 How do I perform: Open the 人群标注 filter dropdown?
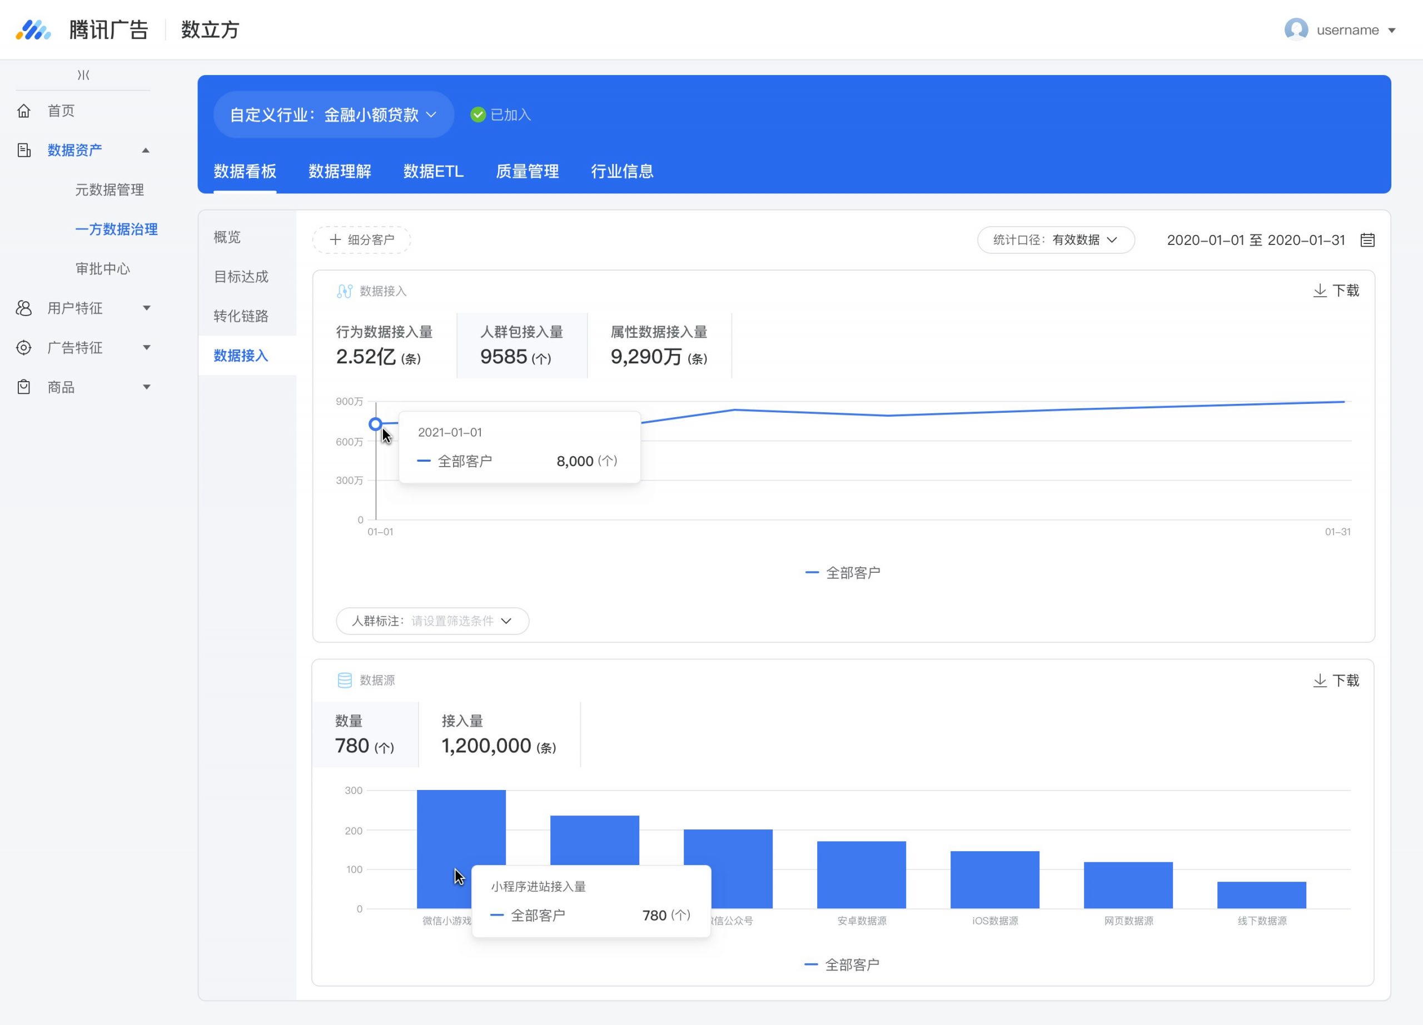(432, 621)
